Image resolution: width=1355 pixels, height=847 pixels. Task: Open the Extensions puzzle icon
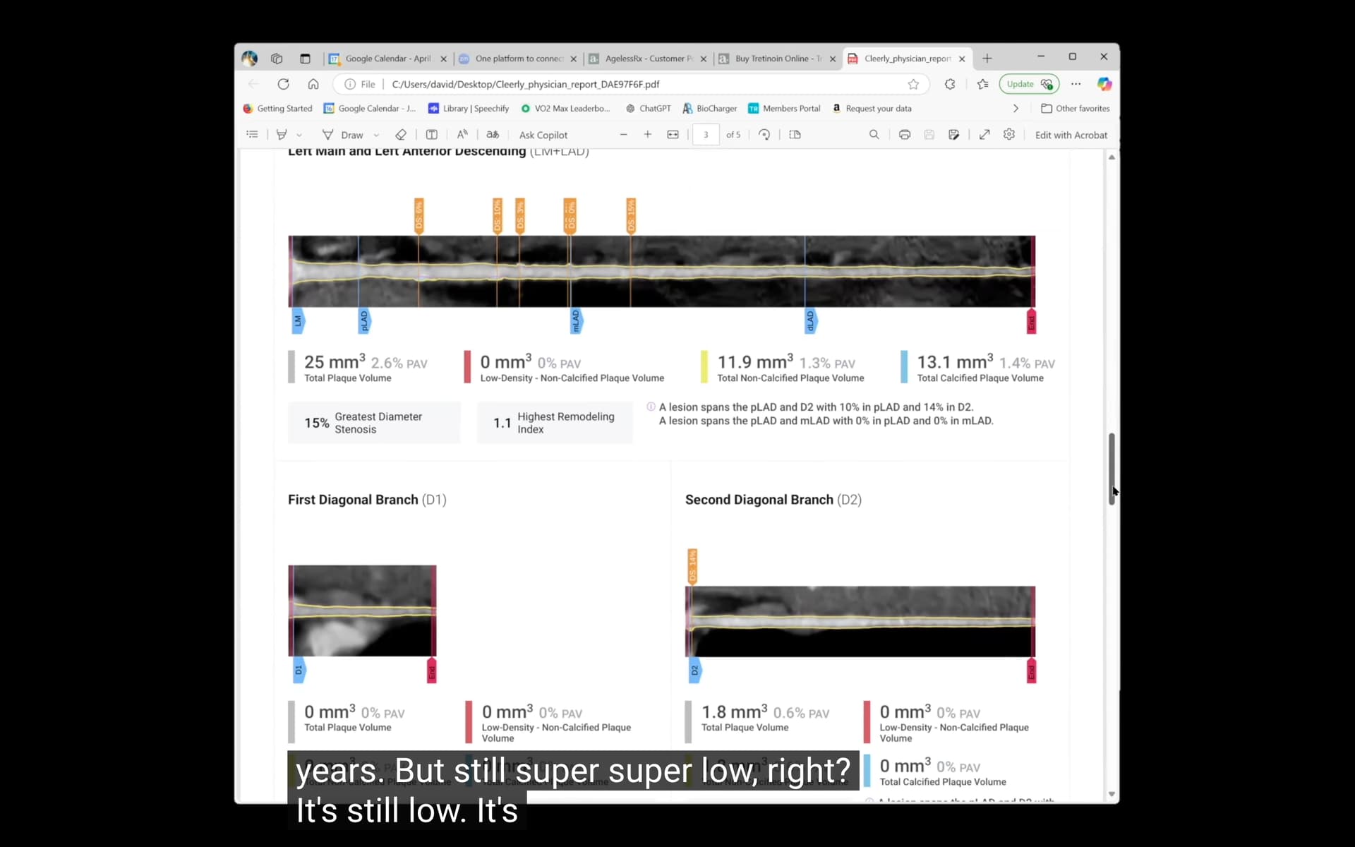[950, 84]
